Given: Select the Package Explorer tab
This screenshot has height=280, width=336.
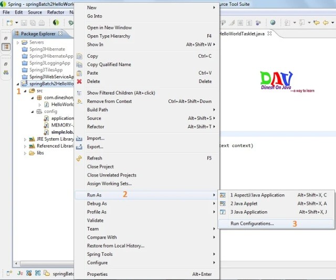Looking at the screenshot, I should tap(38, 34).
